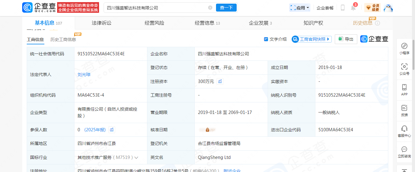The width and height of the screenshot is (415, 172).
Task: Open the APP download sidebar icon
Action: click(404, 90)
